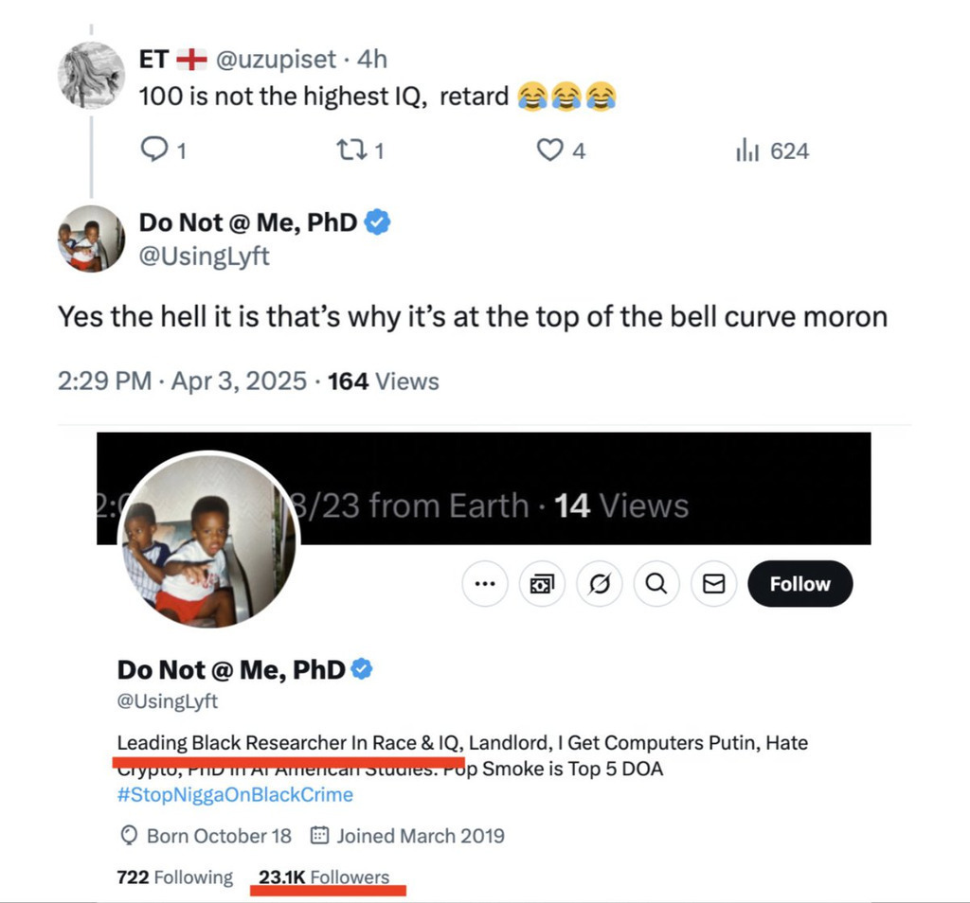Open the 722 Following list
Image resolution: width=970 pixels, height=903 pixels.
coord(174,877)
